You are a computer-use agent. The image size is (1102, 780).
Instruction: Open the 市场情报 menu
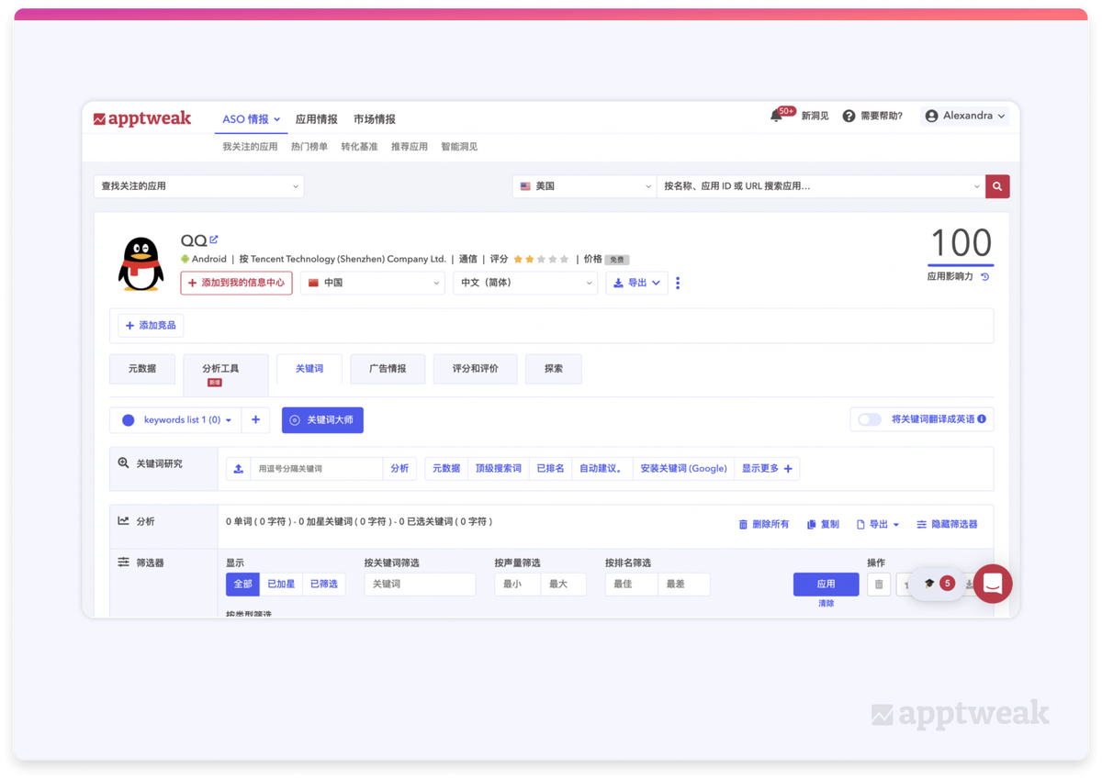375,119
